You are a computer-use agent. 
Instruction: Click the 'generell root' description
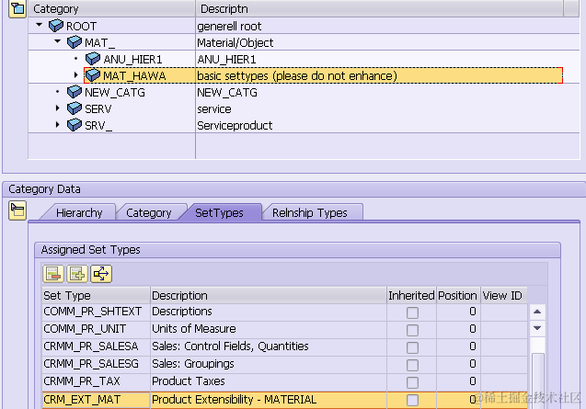[x=229, y=26]
